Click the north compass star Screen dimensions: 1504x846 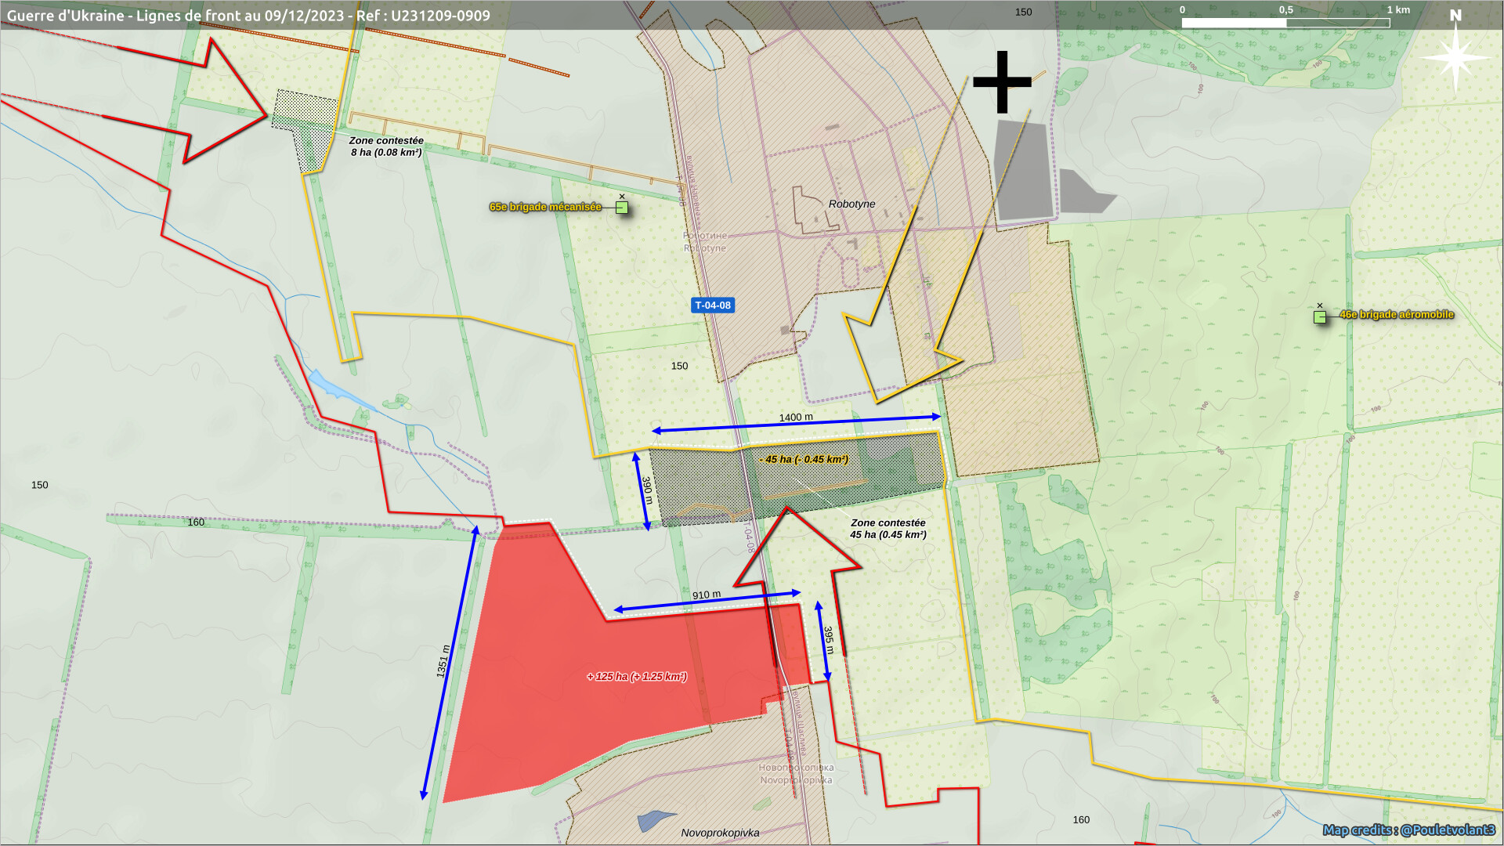pyautogui.click(x=1455, y=57)
